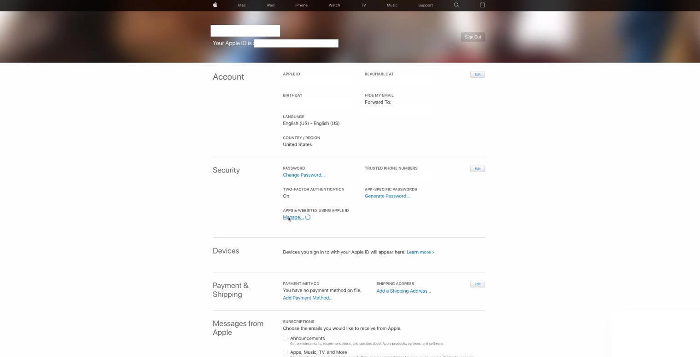
Task: Open the Devices Learn more link
Action: coord(420,252)
